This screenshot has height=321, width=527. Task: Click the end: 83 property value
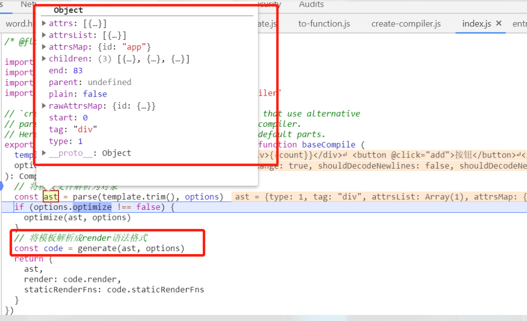pyautogui.click(x=77, y=70)
